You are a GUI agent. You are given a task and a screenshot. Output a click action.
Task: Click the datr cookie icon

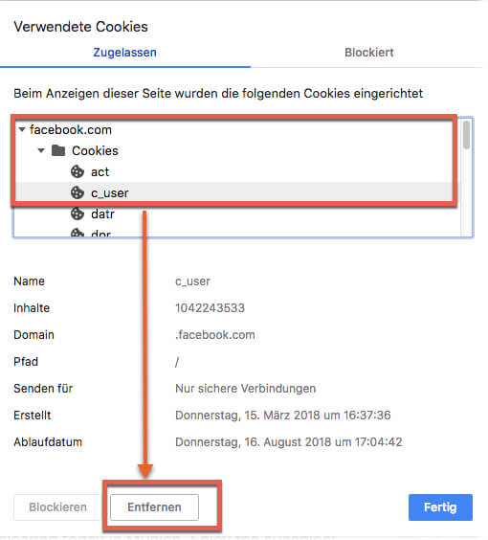(78, 214)
